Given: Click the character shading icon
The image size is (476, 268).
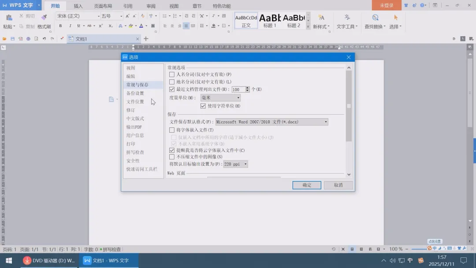Looking at the screenshot, I should (x=153, y=26).
